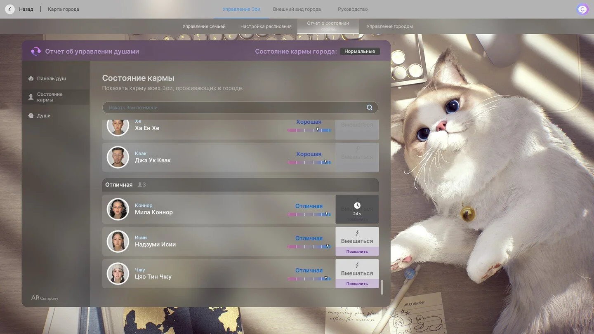Click the full name Джэ Ук Квак

153,160
